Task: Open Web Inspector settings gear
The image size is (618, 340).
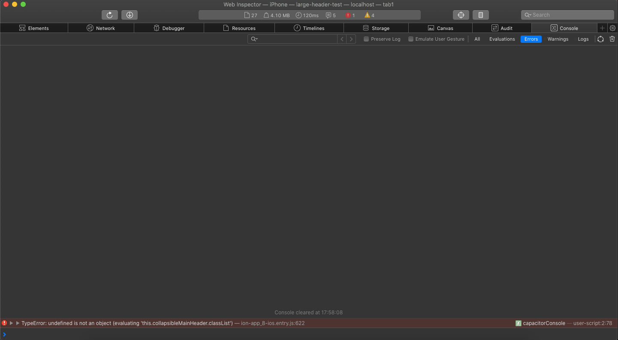Action: [612, 28]
